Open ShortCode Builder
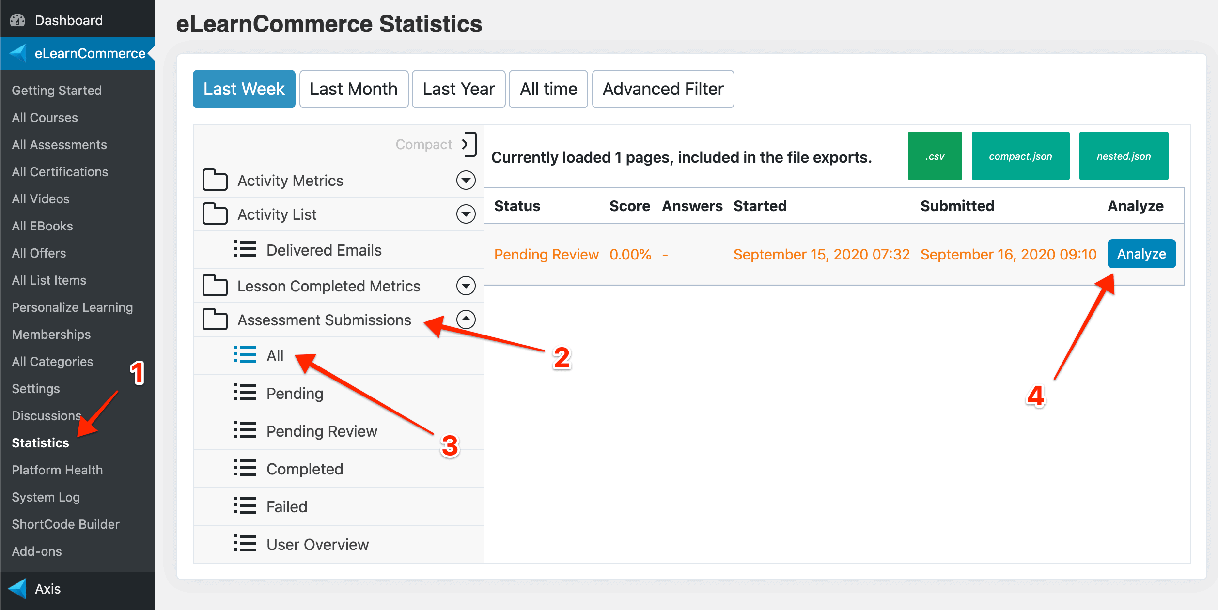This screenshot has width=1218, height=610. (x=65, y=524)
